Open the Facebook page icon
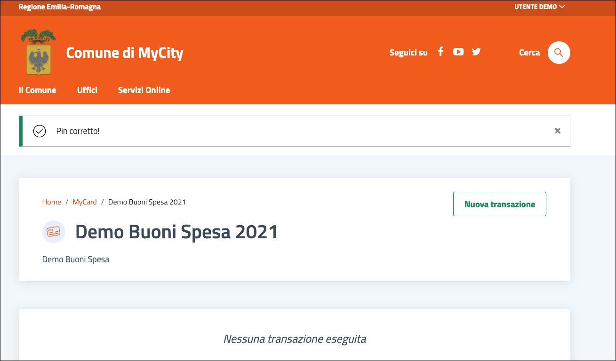The height and width of the screenshot is (361, 616). [x=440, y=52]
